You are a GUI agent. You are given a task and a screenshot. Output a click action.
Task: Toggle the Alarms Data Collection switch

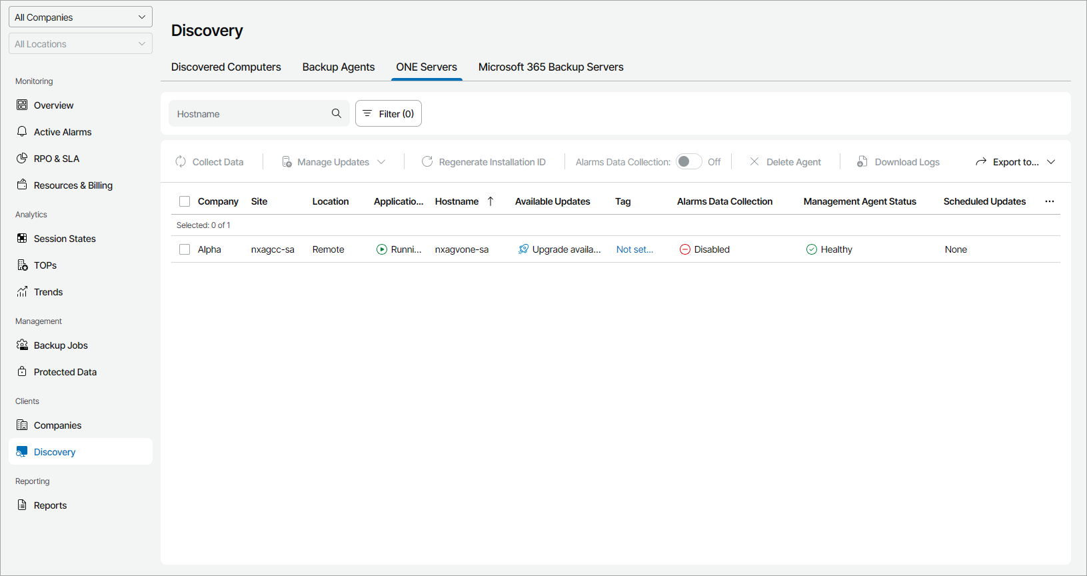pyautogui.click(x=688, y=162)
